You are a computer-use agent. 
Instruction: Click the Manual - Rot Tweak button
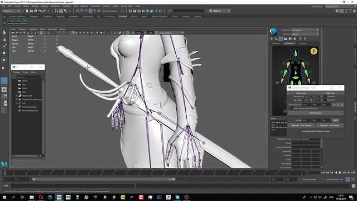pos(330,125)
